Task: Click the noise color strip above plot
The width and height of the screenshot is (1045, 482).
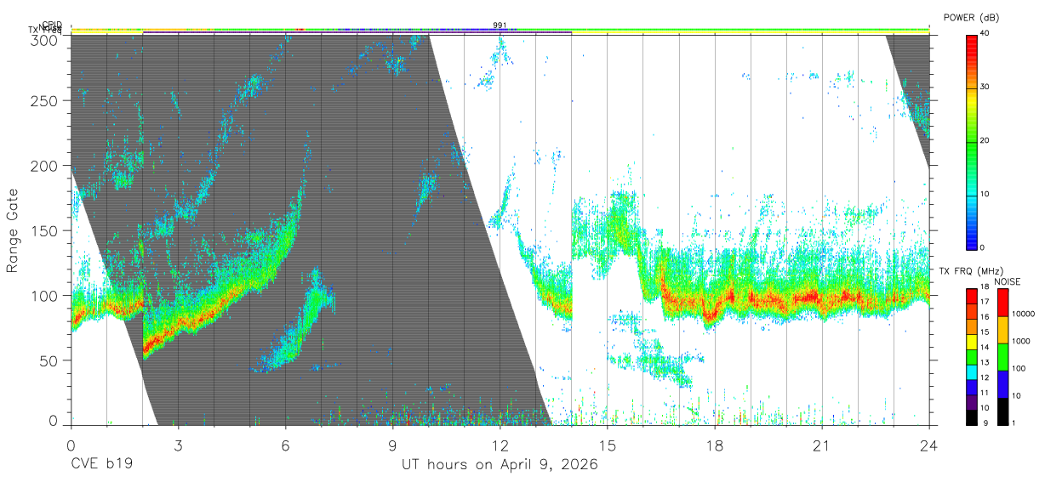Action: [500, 29]
